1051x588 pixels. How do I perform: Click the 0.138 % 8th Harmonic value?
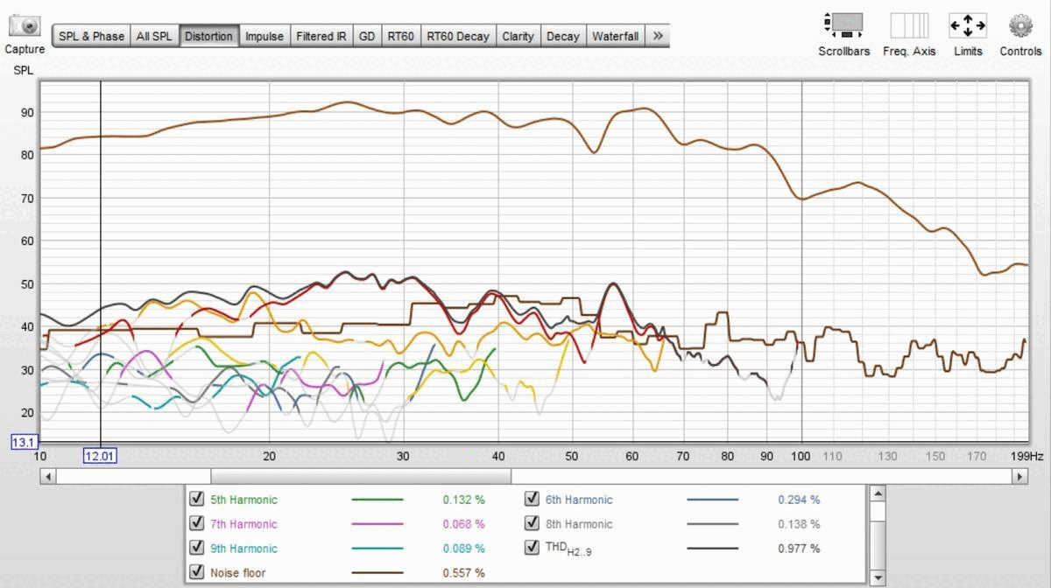(799, 524)
